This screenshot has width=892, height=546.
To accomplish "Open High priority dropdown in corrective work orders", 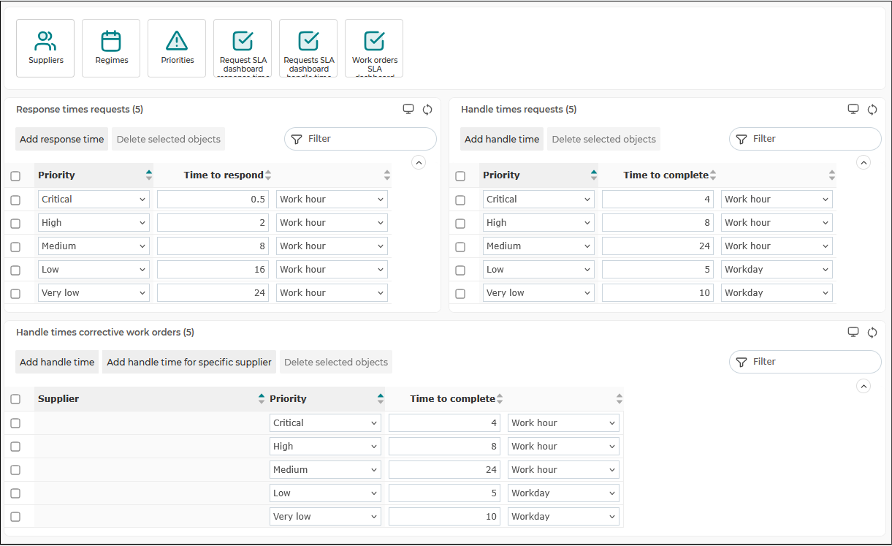I will [325, 447].
